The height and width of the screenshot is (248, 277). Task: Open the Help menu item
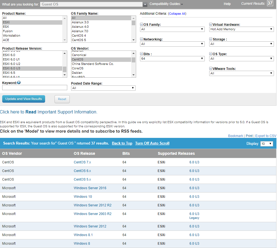[x=227, y=4]
